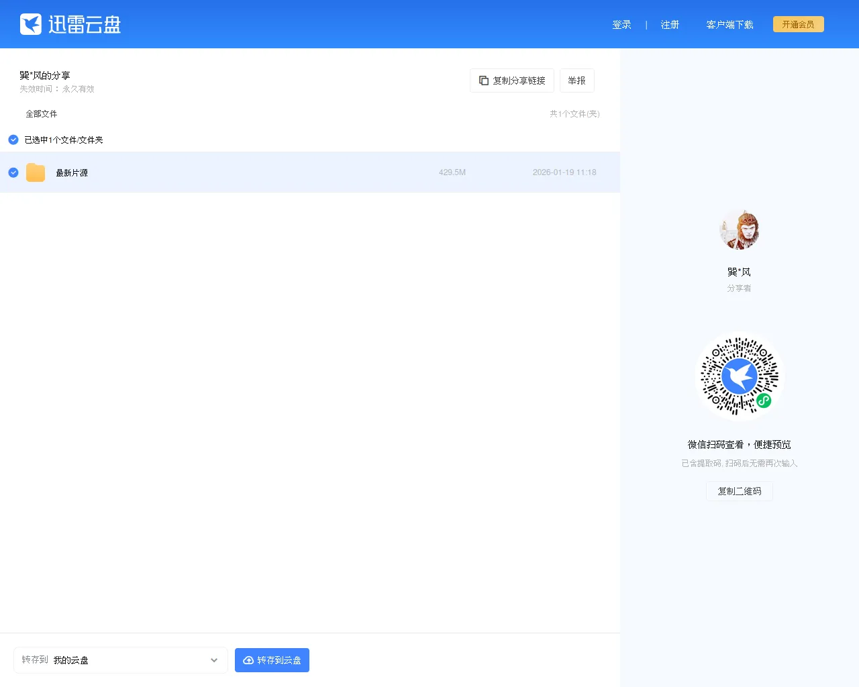Open 客户端下载 from the top bar

click(730, 24)
